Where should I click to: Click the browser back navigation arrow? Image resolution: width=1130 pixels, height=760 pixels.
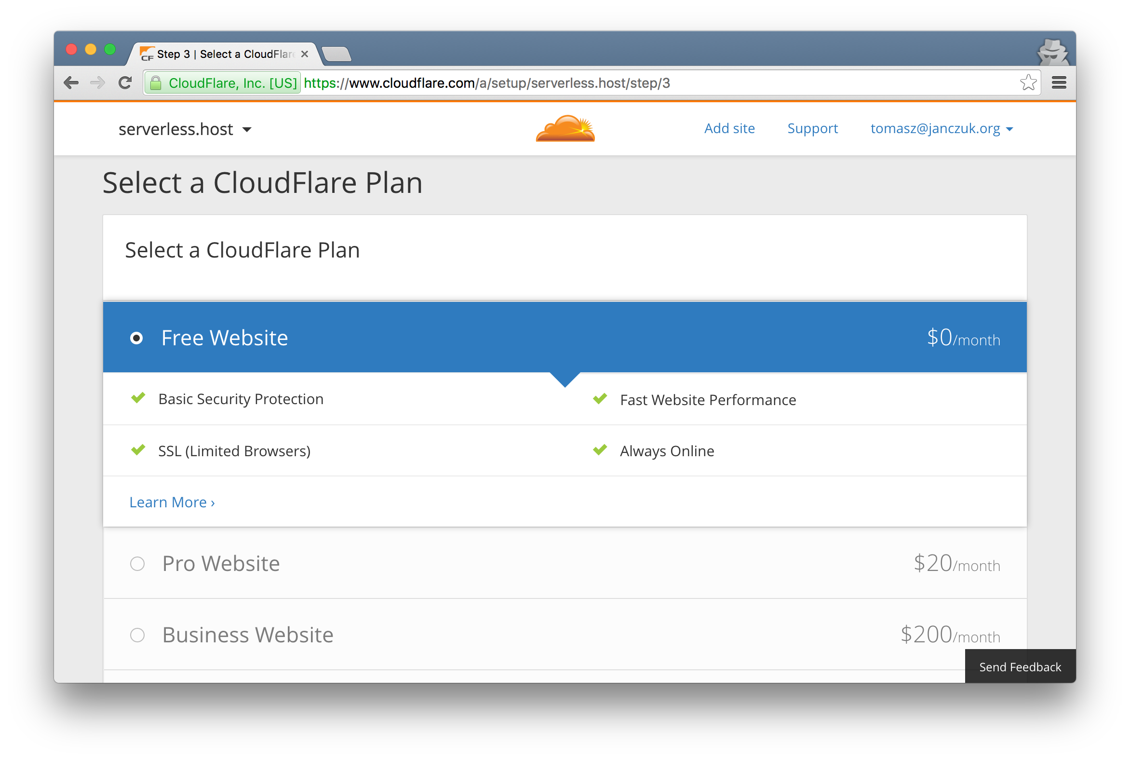(72, 82)
